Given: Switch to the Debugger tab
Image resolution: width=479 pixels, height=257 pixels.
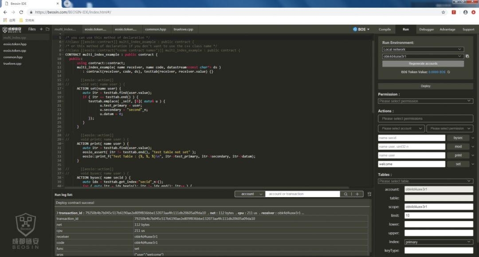Looking at the screenshot, I should [427, 29].
